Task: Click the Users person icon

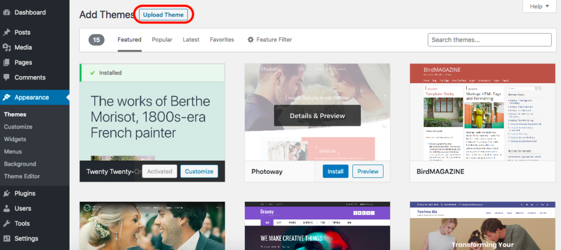Action: [x=7, y=208]
